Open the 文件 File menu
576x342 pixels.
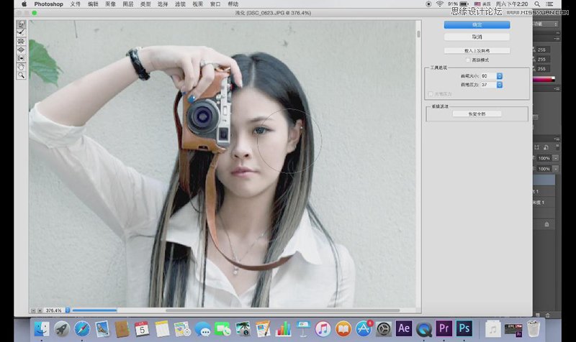pyautogui.click(x=76, y=4)
